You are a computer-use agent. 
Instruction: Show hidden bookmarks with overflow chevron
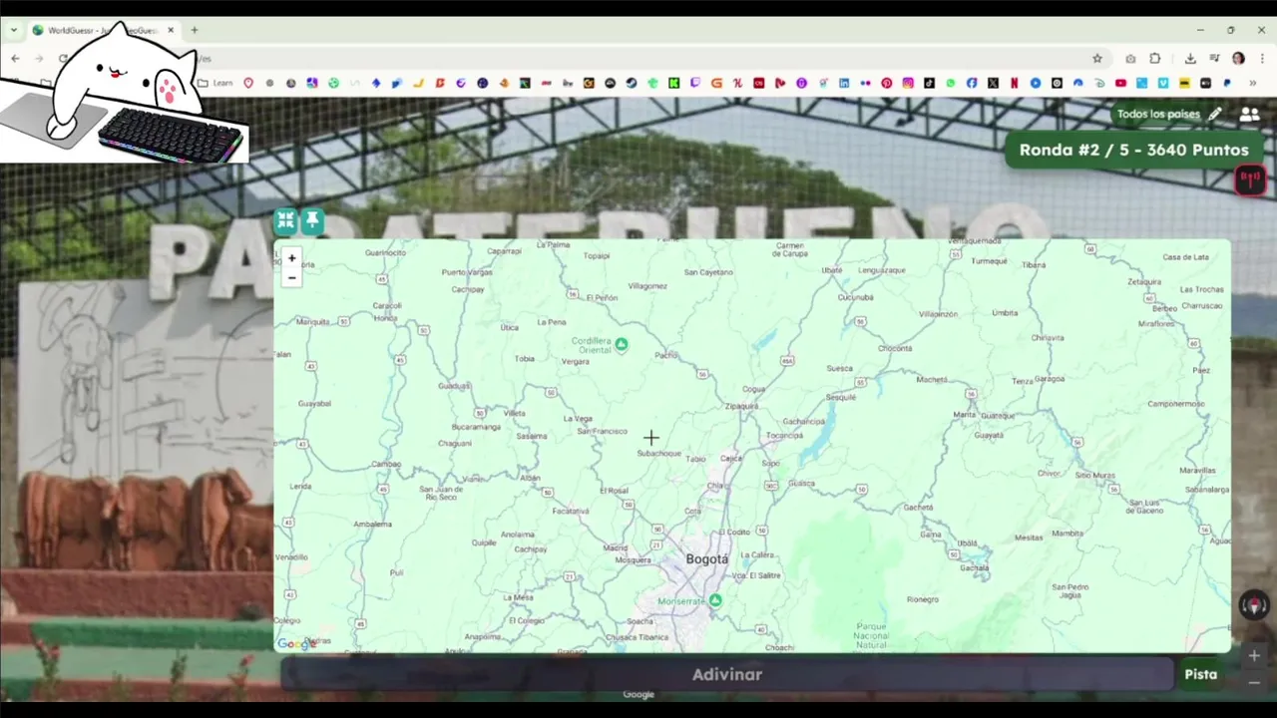[1252, 83]
